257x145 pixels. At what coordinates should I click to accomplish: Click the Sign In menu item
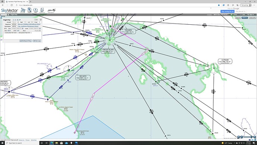click(251, 15)
